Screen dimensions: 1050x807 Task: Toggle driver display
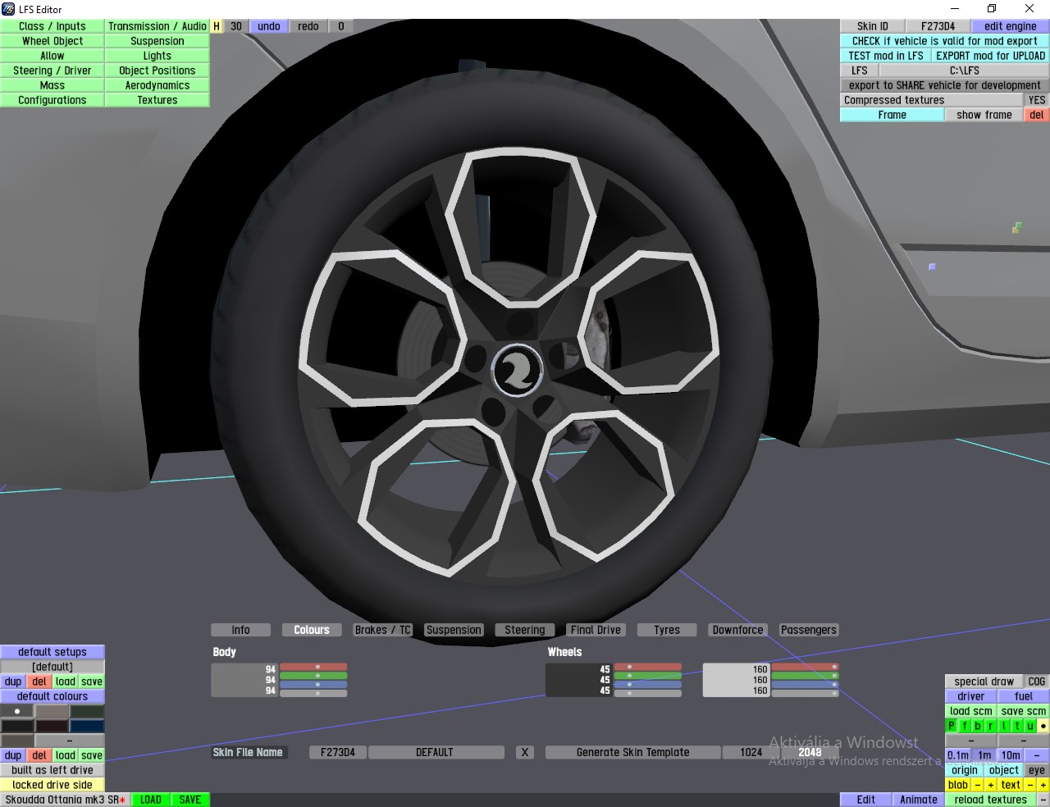pos(971,696)
